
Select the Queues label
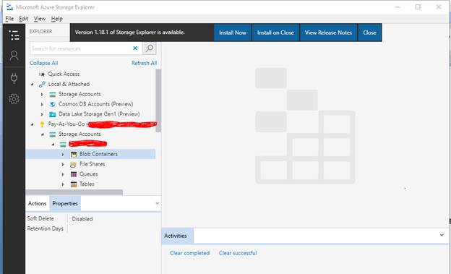tap(89, 174)
